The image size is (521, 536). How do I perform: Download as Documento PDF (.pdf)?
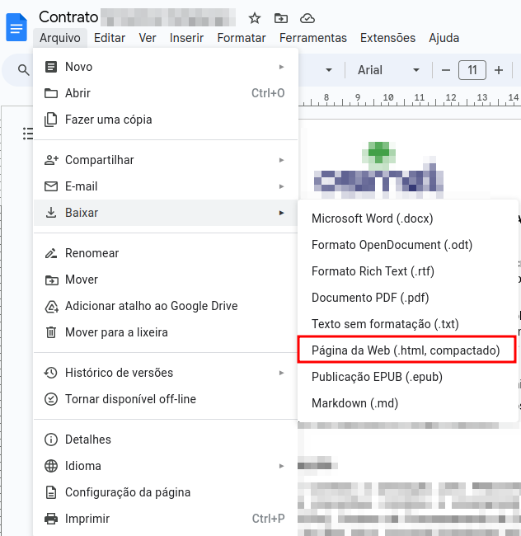pyautogui.click(x=370, y=298)
